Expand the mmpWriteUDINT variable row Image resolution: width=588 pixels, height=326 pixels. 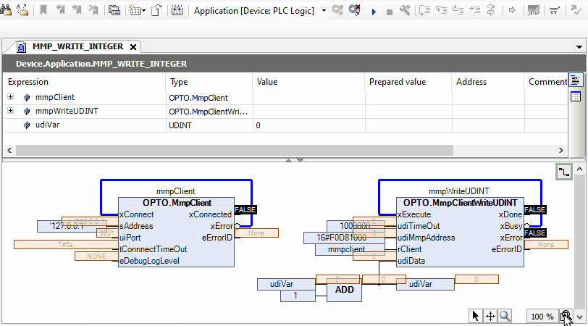10,111
